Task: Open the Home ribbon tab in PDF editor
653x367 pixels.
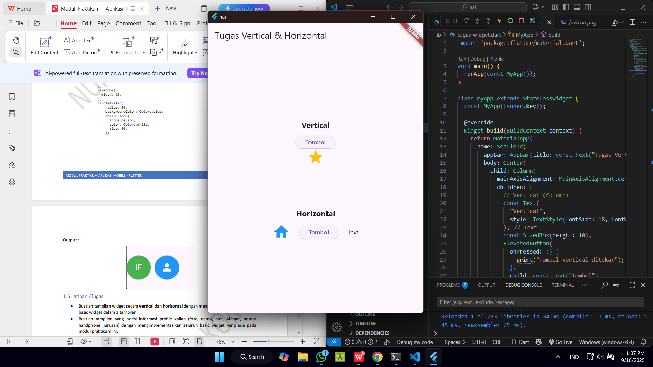Action: [68, 23]
